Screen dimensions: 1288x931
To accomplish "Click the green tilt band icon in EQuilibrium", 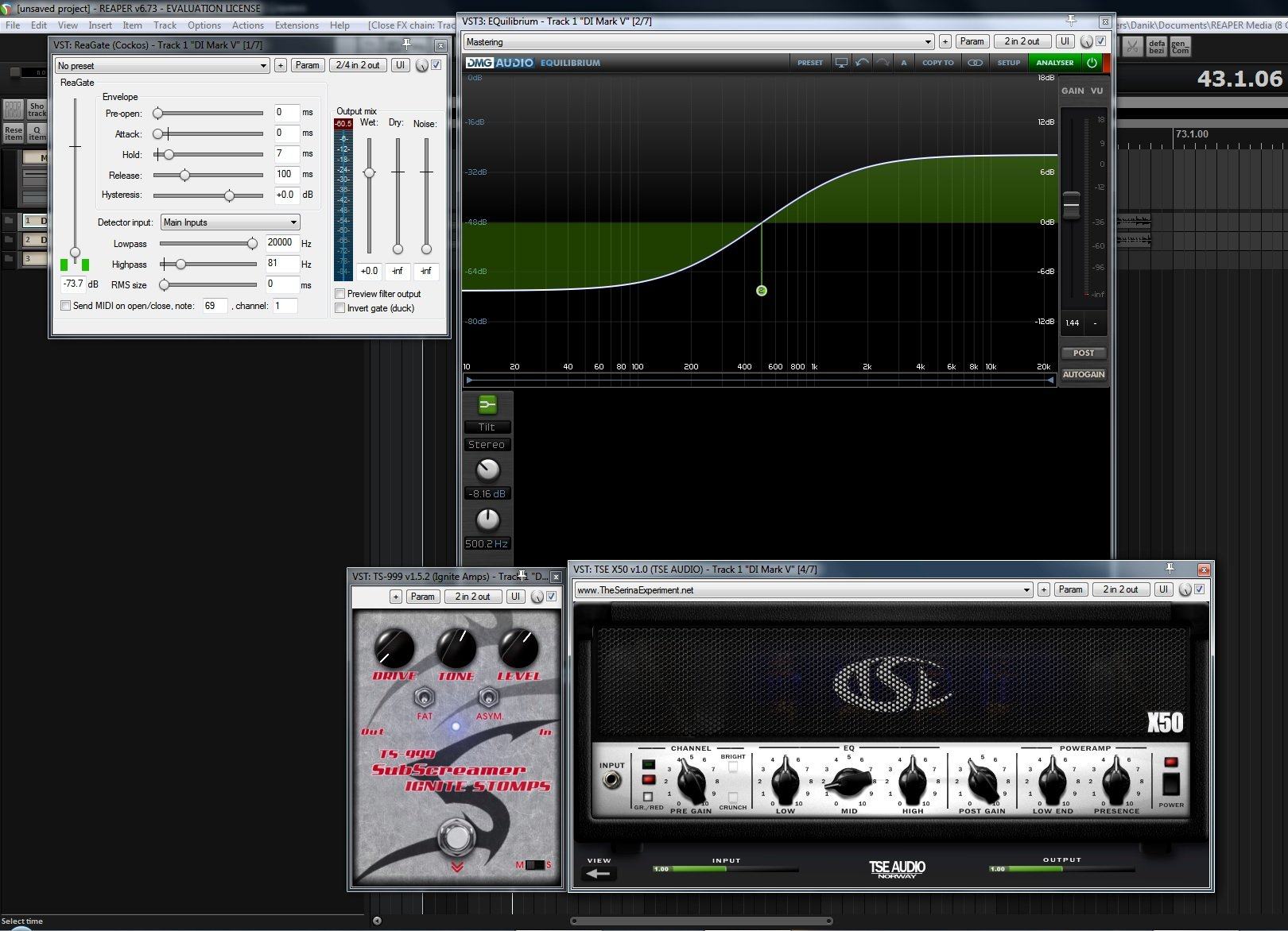I will click(x=487, y=405).
